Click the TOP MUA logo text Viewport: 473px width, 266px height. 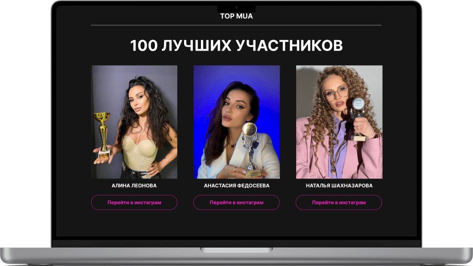click(x=236, y=16)
